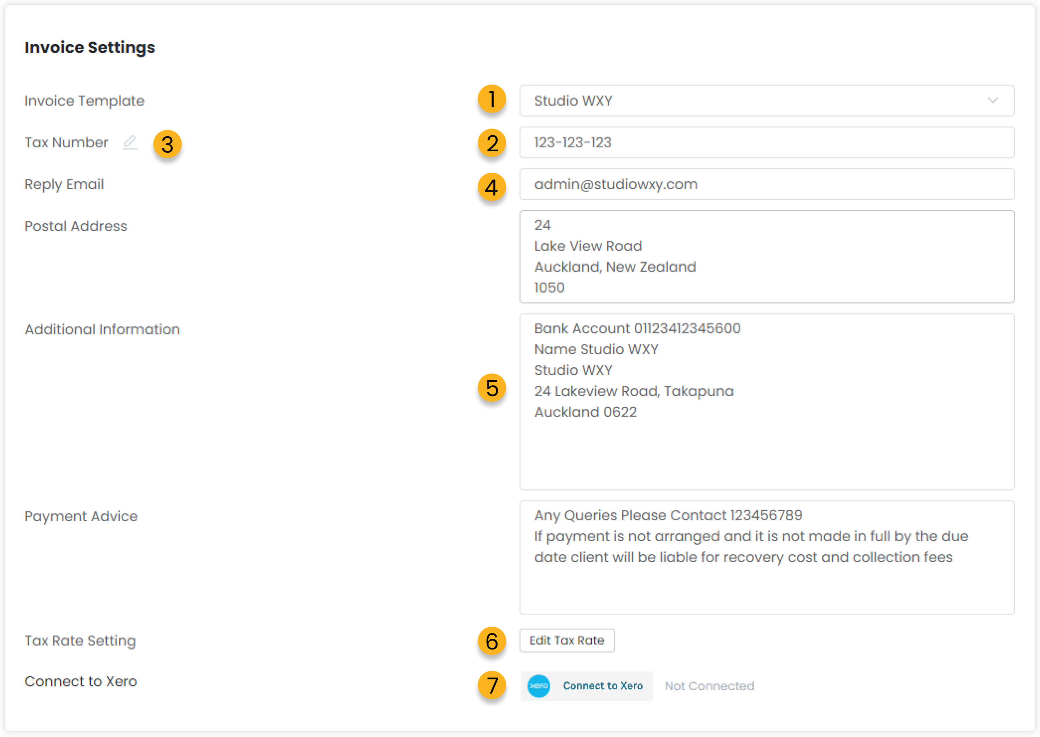This screenshot has width=1040, height=737.
Task: Click the postal code 1050
Action: [x=549, y=288]
